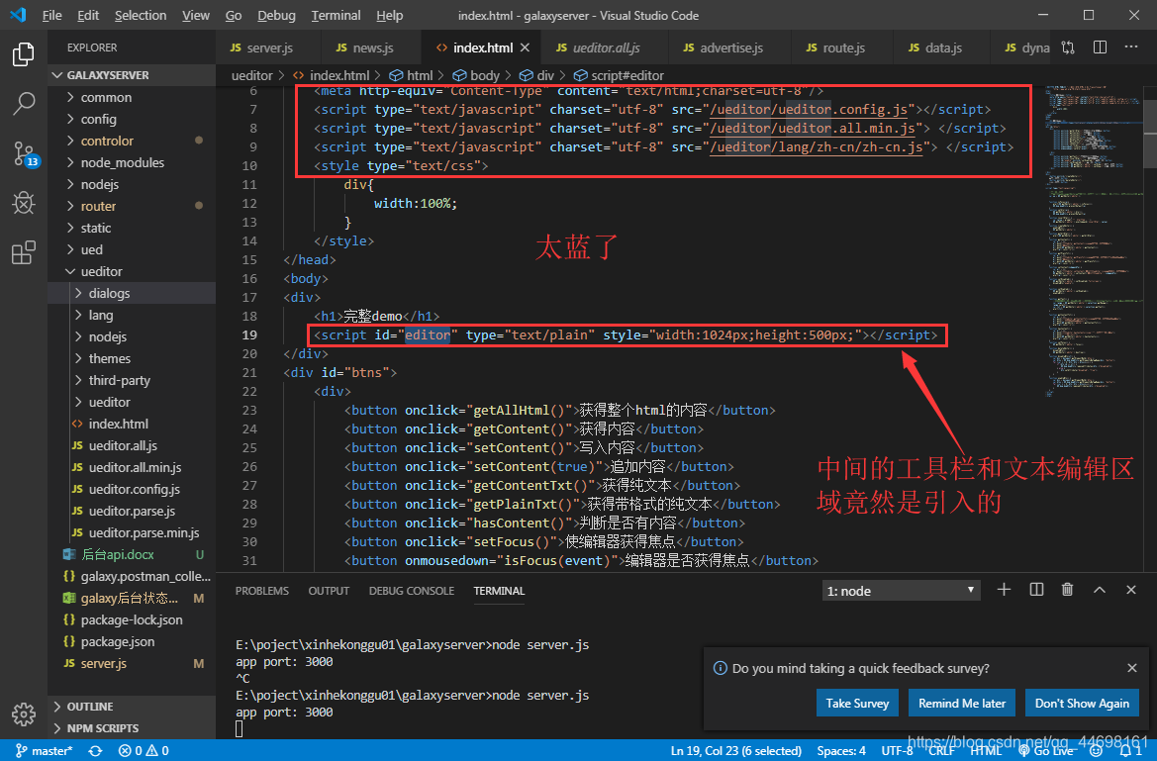Open the Selection menu
The width and height of the screenshot is (1157, 761).
point(141,15)
